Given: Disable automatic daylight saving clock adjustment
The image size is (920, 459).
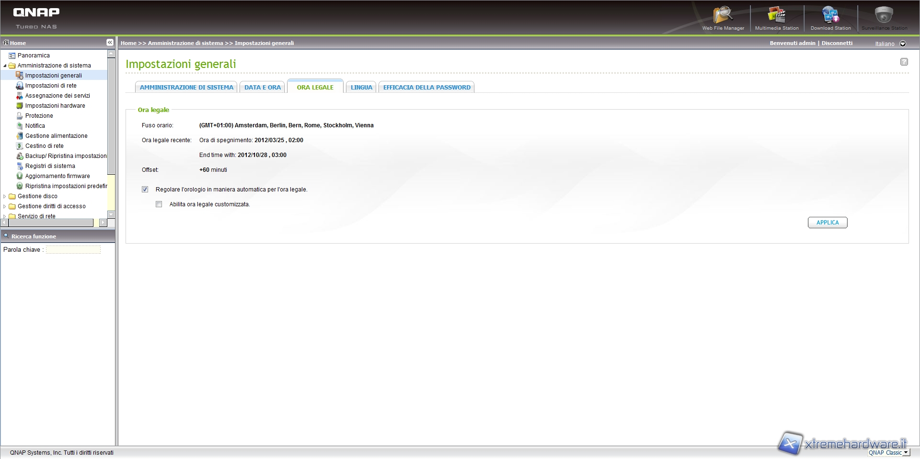Looking at the screenshot, I should (145, 190).
